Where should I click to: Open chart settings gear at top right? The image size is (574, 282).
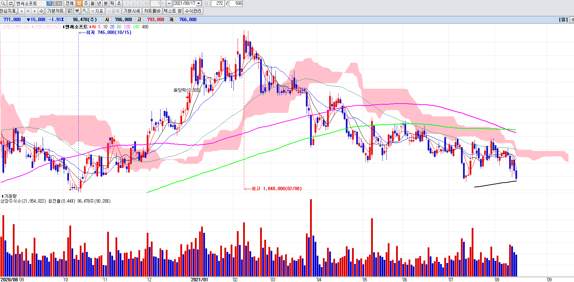(x=572, y=20)
